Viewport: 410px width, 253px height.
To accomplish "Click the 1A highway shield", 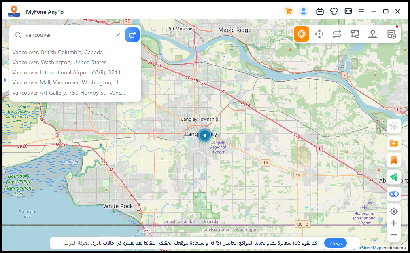I will tap(266, 163).
